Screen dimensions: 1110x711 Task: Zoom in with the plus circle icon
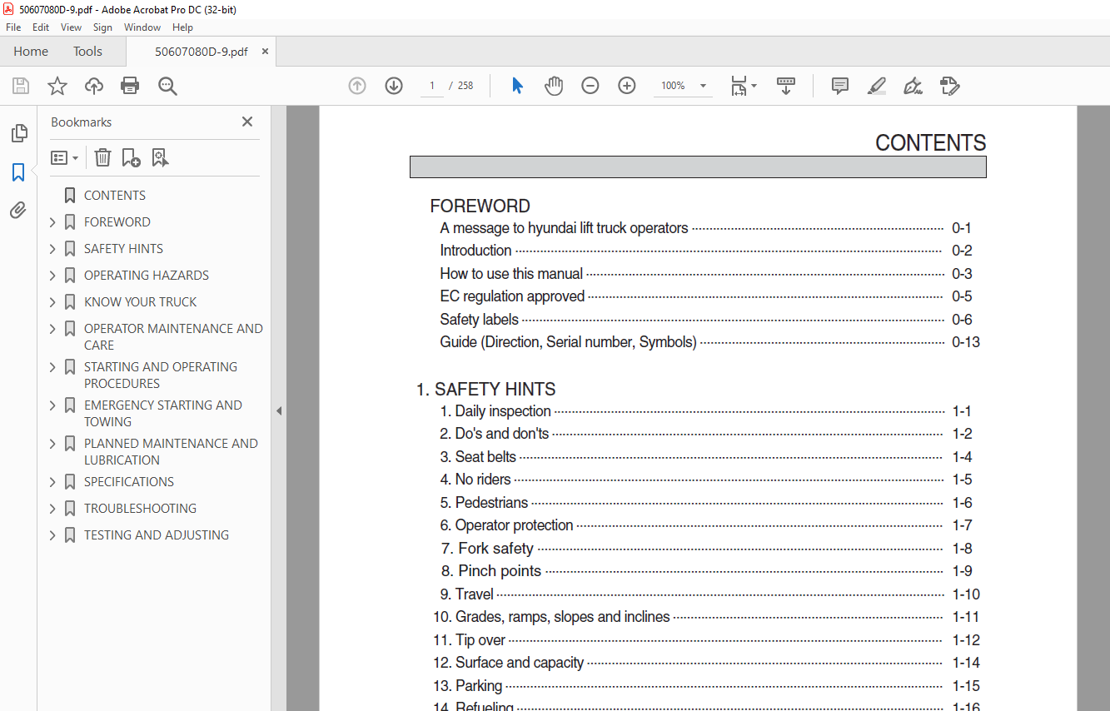coord(627,86)
